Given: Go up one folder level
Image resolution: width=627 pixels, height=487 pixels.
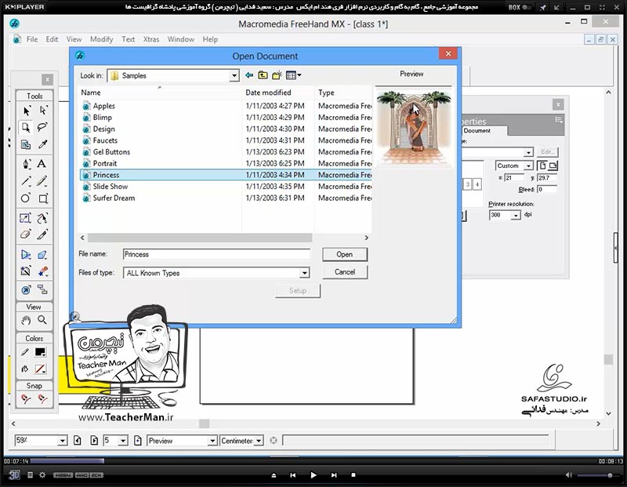Looking at the screenshot, I should point(263,75).
